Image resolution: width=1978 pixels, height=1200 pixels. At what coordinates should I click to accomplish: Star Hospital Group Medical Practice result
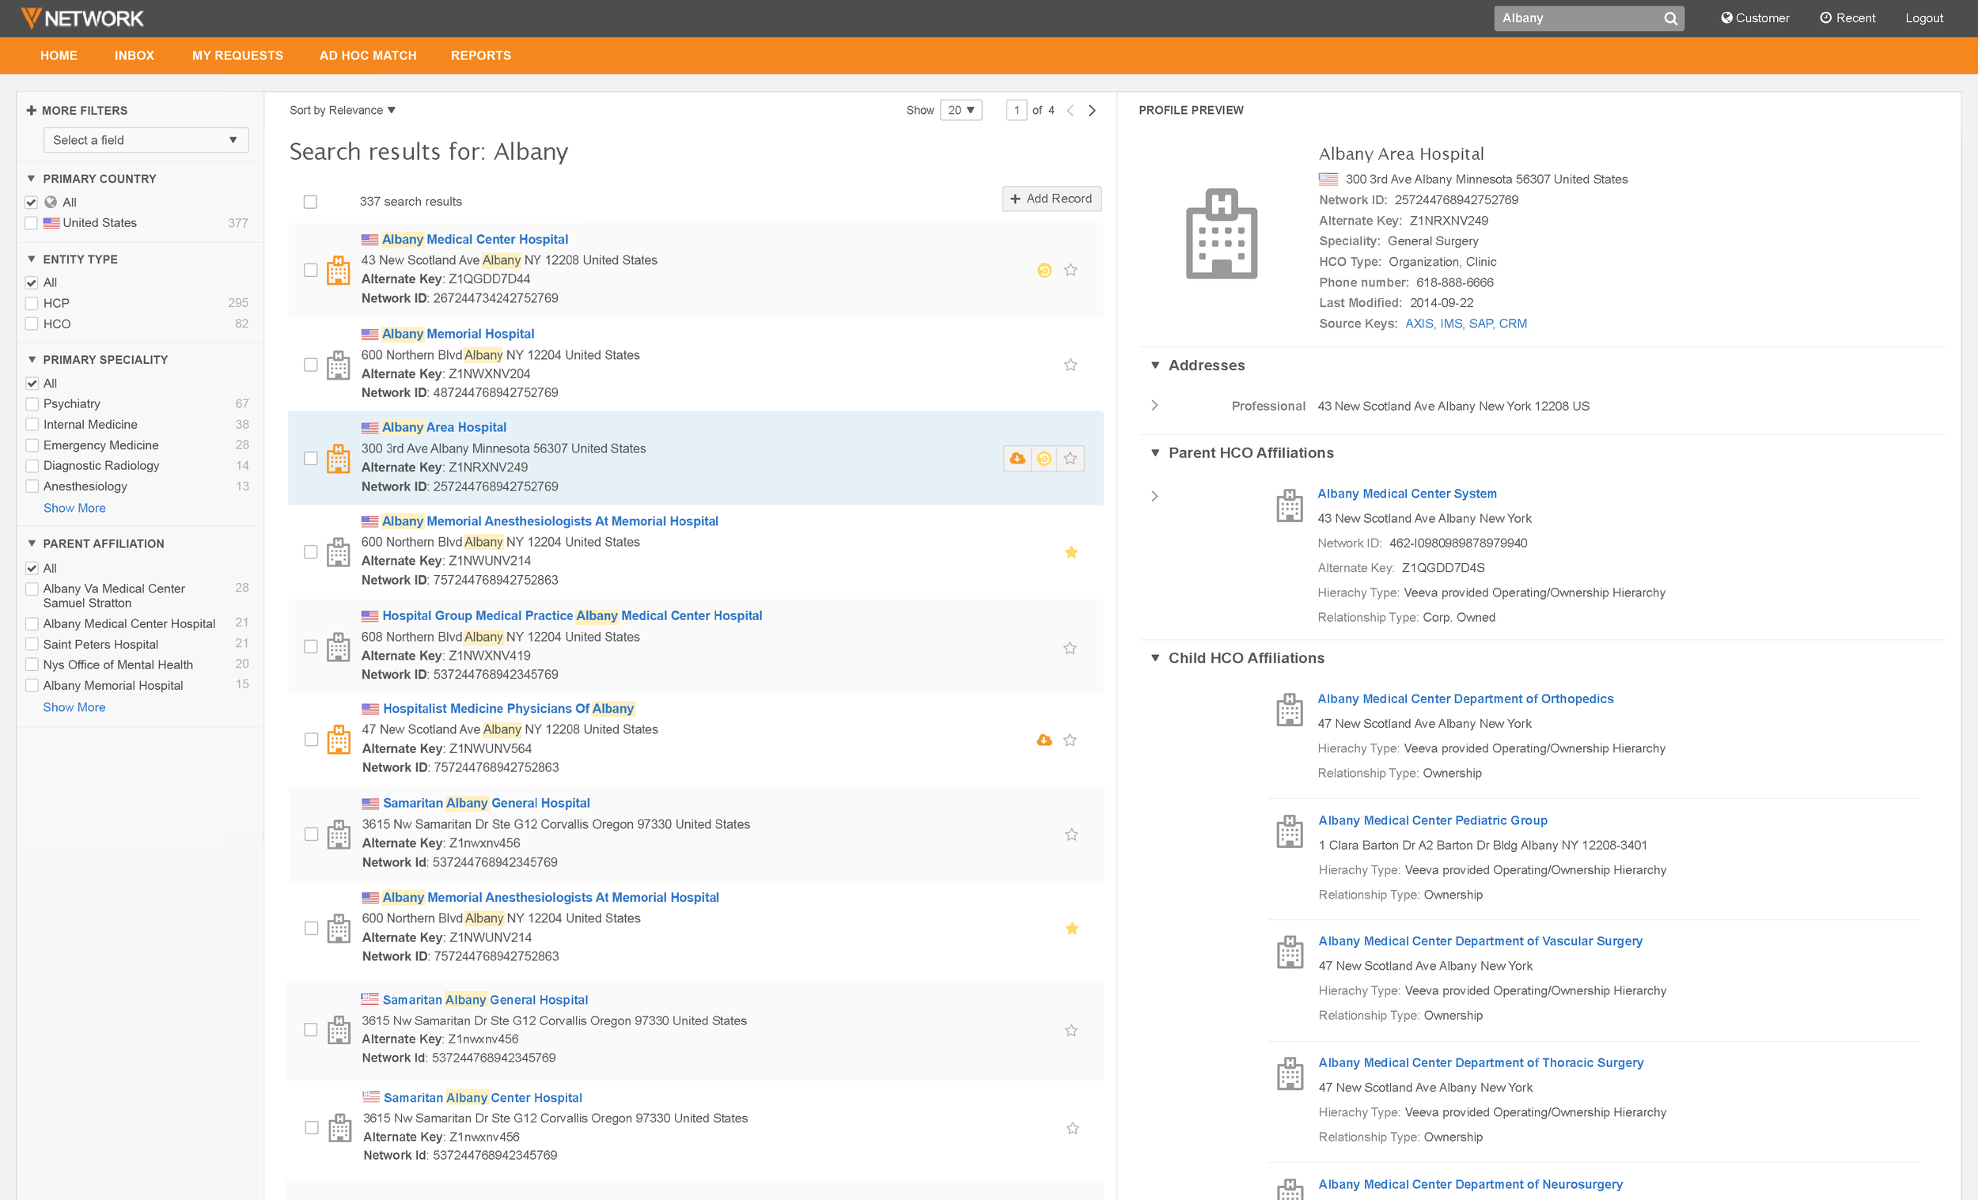(1069, 648)
